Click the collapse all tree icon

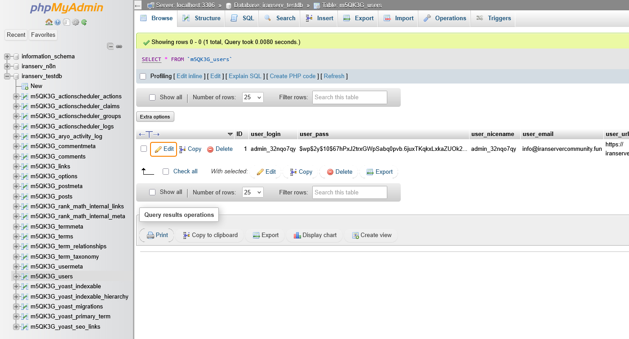click(110, 46)
